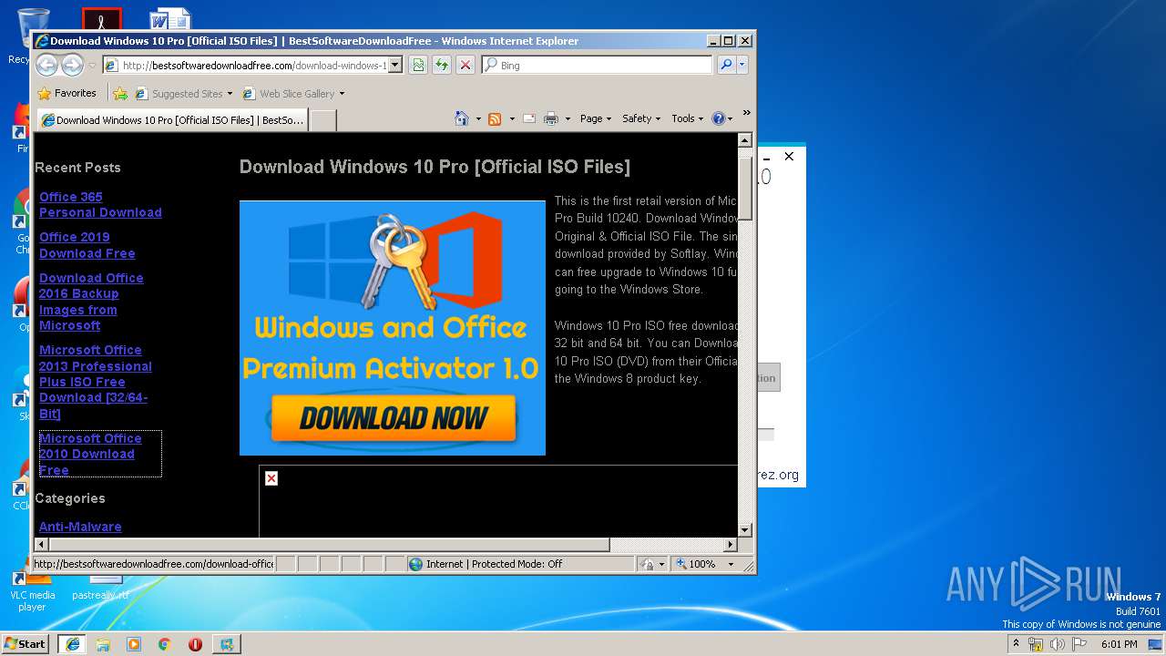Click the network tray icon
Image resolution: width=1166 pixels, height=656 pixels.
pos(1036,644)
